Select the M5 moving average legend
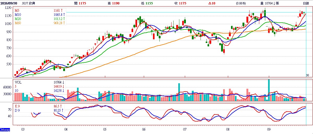This screenshot has height=134, width=313. (17, 11)
